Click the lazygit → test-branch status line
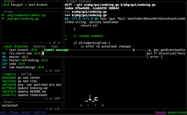The height and width of the screenshot is (115, 187). [x=25, y=5]
